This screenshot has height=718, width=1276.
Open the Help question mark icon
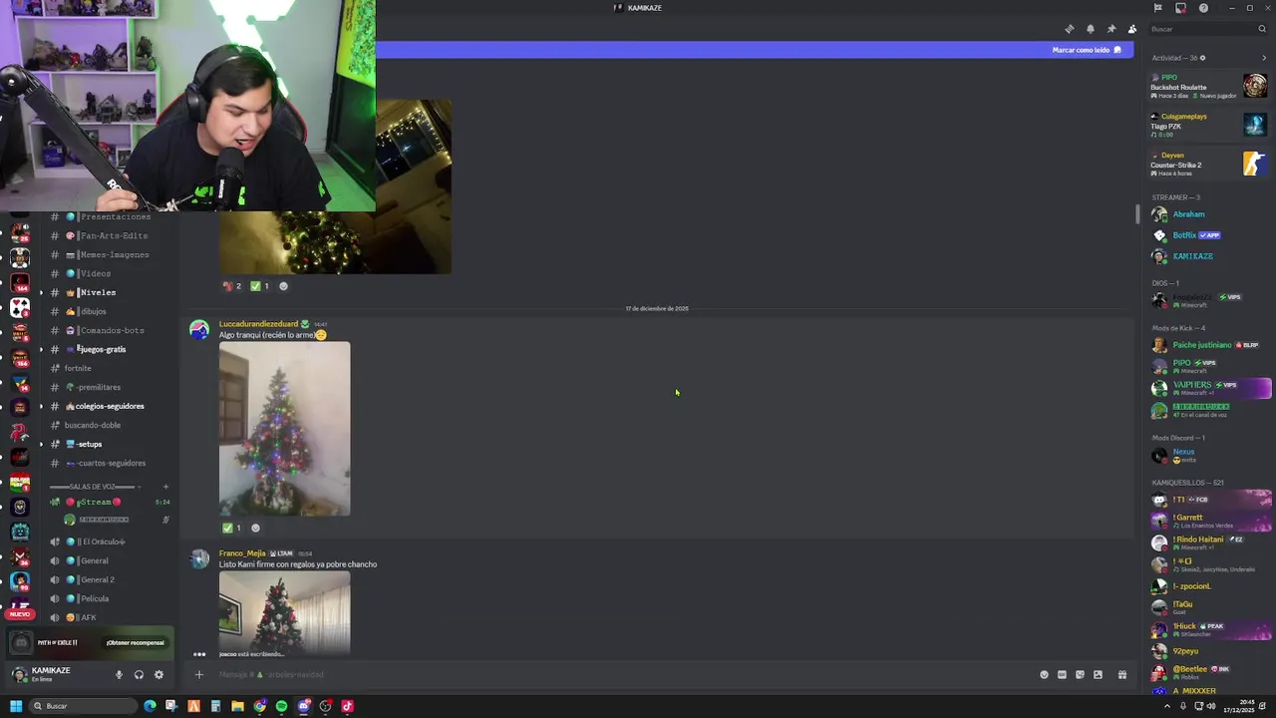[x=1203, y=8]
